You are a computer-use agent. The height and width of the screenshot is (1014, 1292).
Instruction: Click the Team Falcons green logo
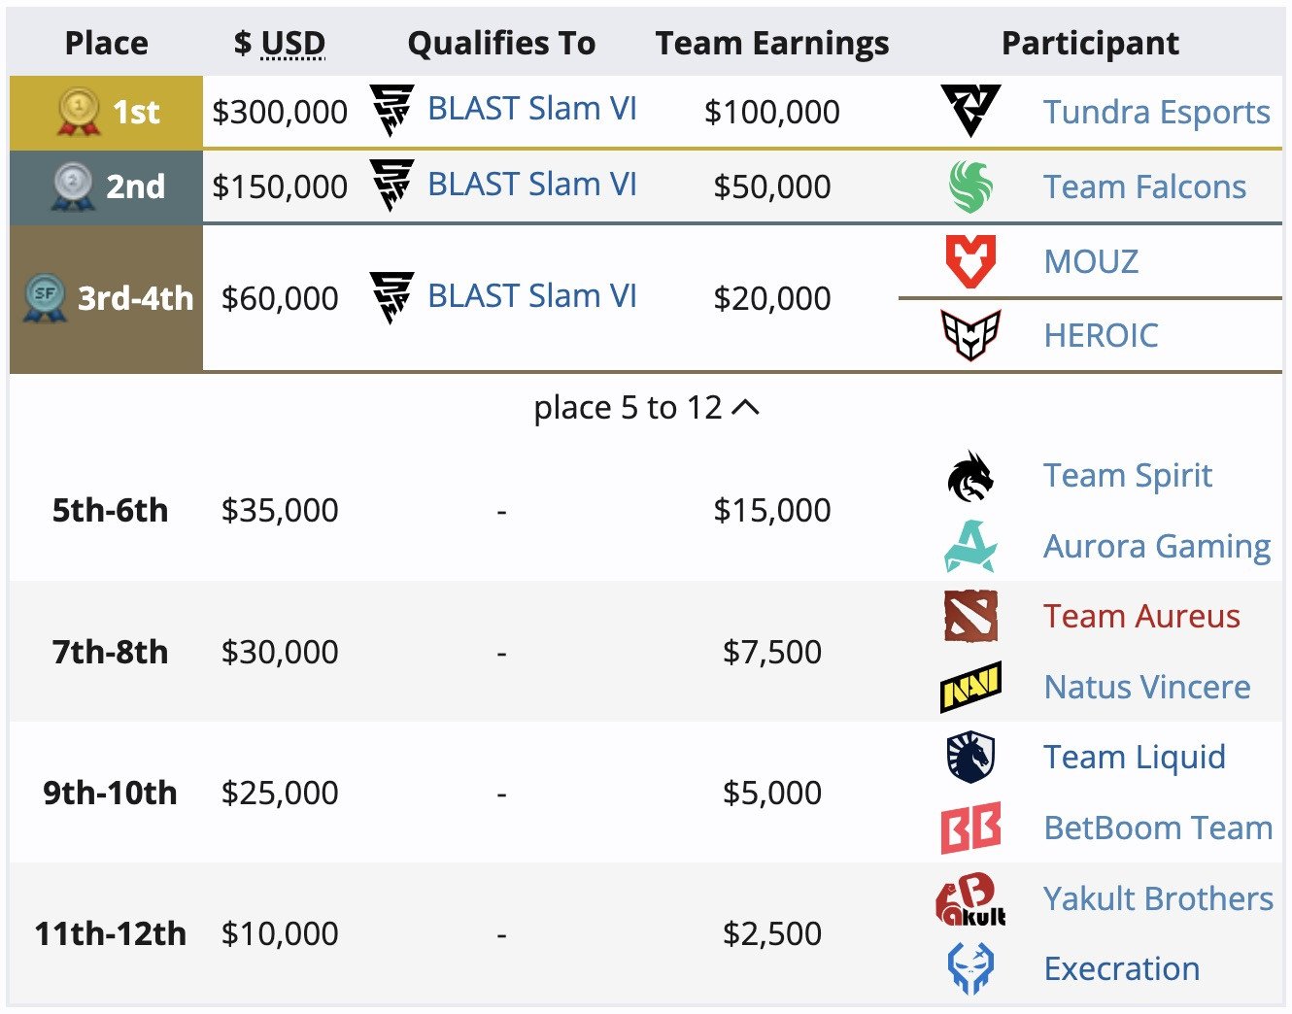click(x=969, y=186)
